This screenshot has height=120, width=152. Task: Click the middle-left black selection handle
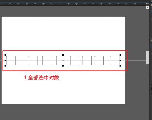click(5, 60)
